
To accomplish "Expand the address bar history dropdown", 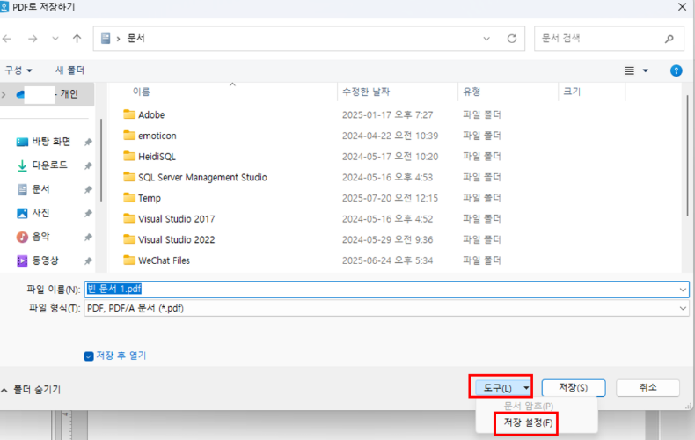I will pyautogui.click(x=486, y=39).
